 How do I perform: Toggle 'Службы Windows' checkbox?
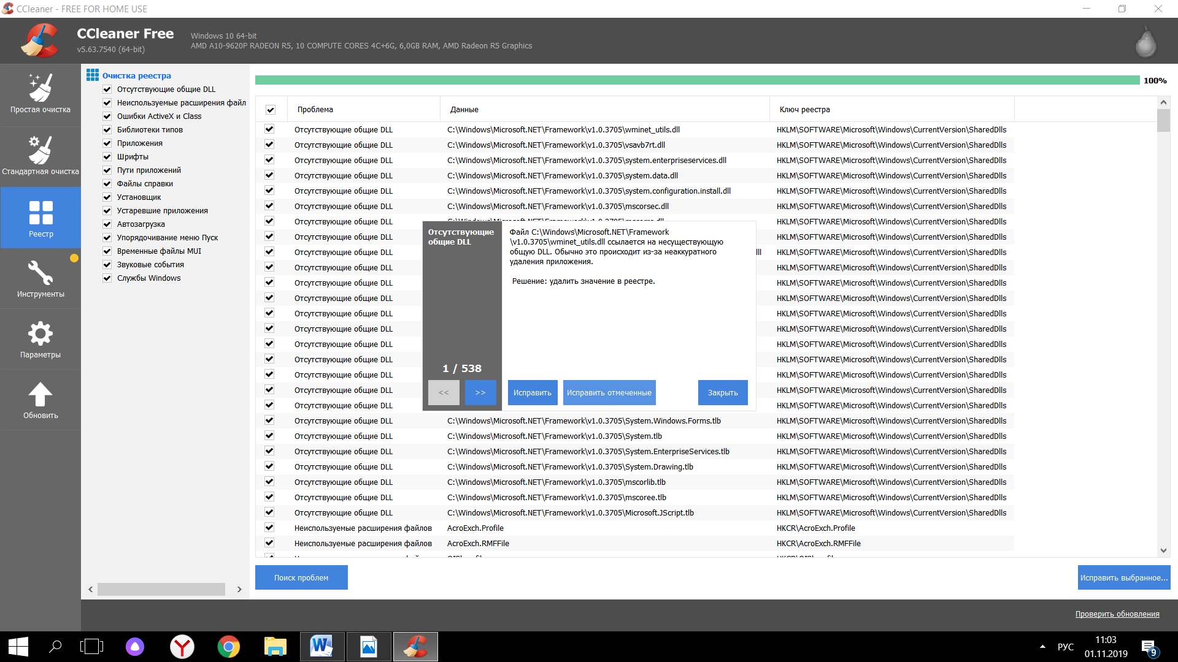tap(107, 278)
